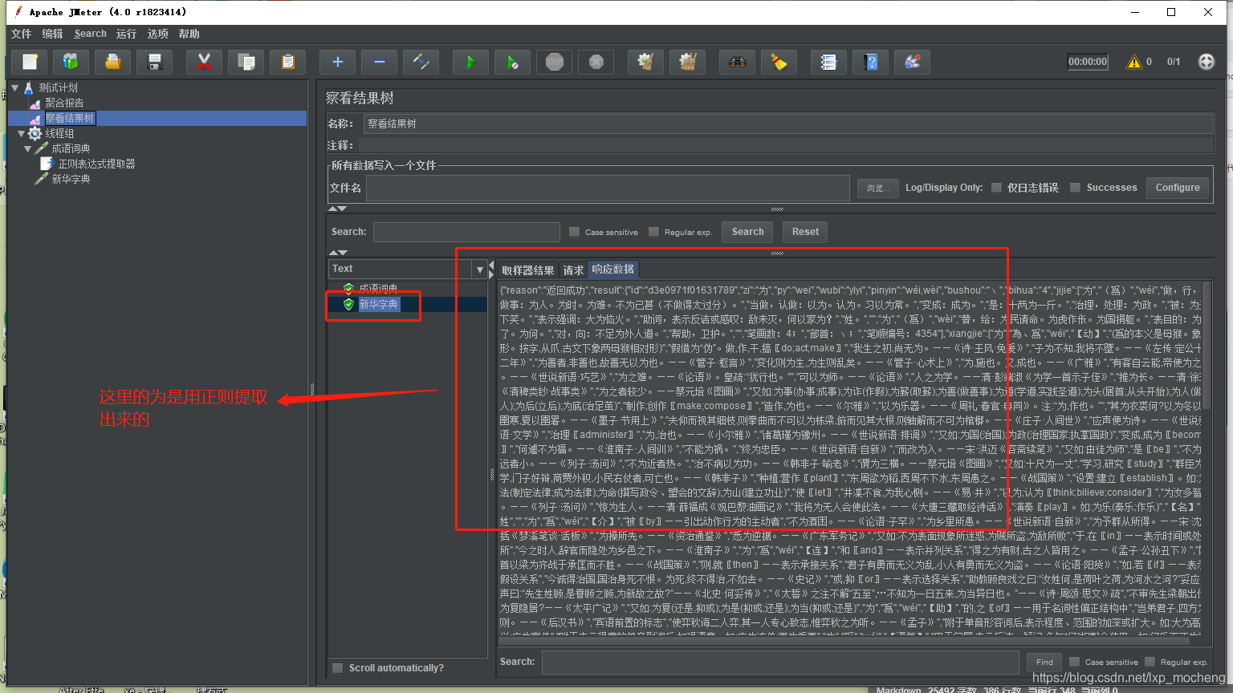
Task: Click the Search button
Action: coord(747,232)
